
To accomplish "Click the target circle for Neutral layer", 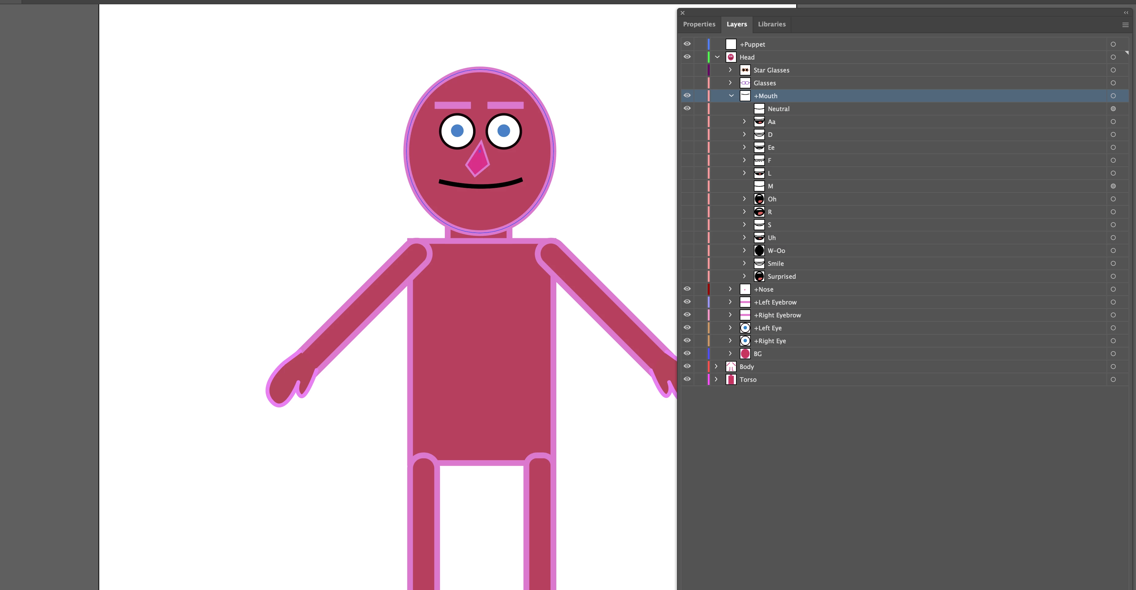I will click(x=1113, y=109).
